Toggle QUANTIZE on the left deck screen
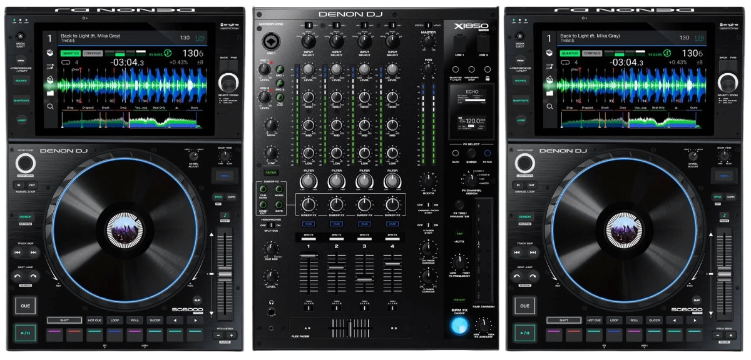Viewport: 751px width, 360px height. (x=71, y=54)
